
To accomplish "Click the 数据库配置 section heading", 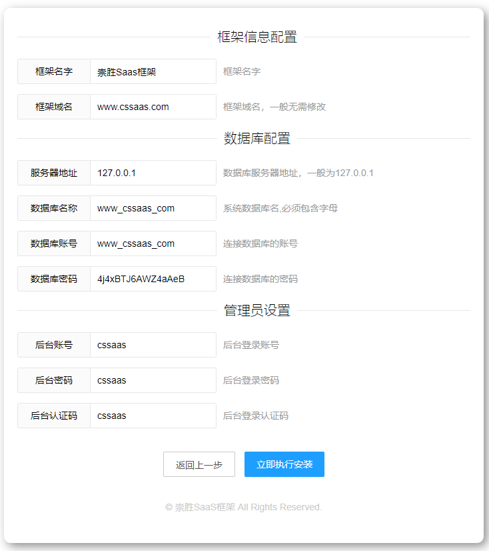I will pos(256,139).
